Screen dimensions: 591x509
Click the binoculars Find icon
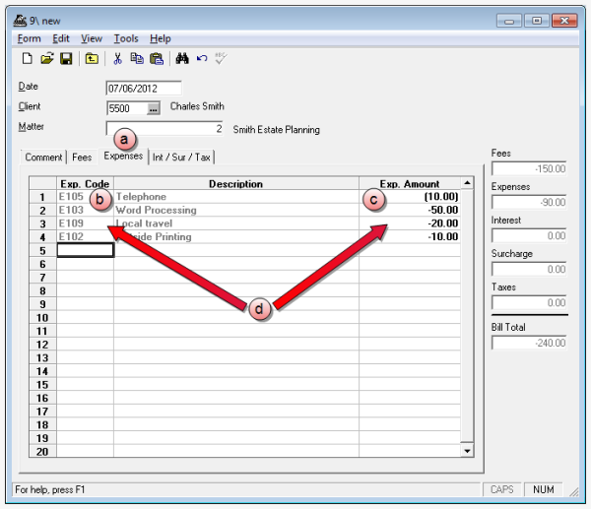pyautogui.click(x=181, y=59)
